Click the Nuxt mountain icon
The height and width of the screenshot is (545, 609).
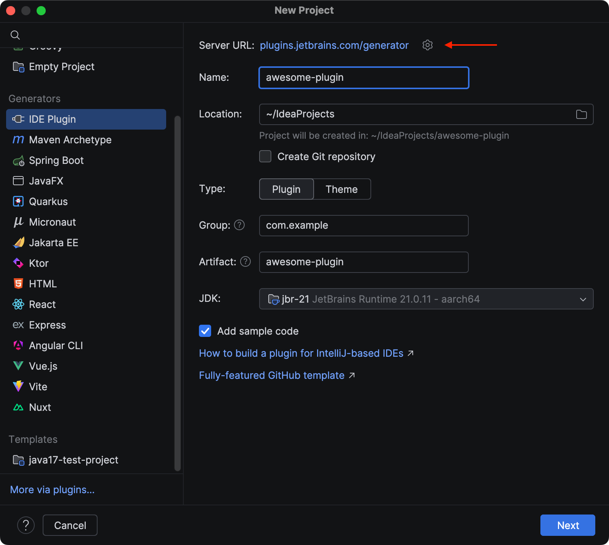coord(18,407)
